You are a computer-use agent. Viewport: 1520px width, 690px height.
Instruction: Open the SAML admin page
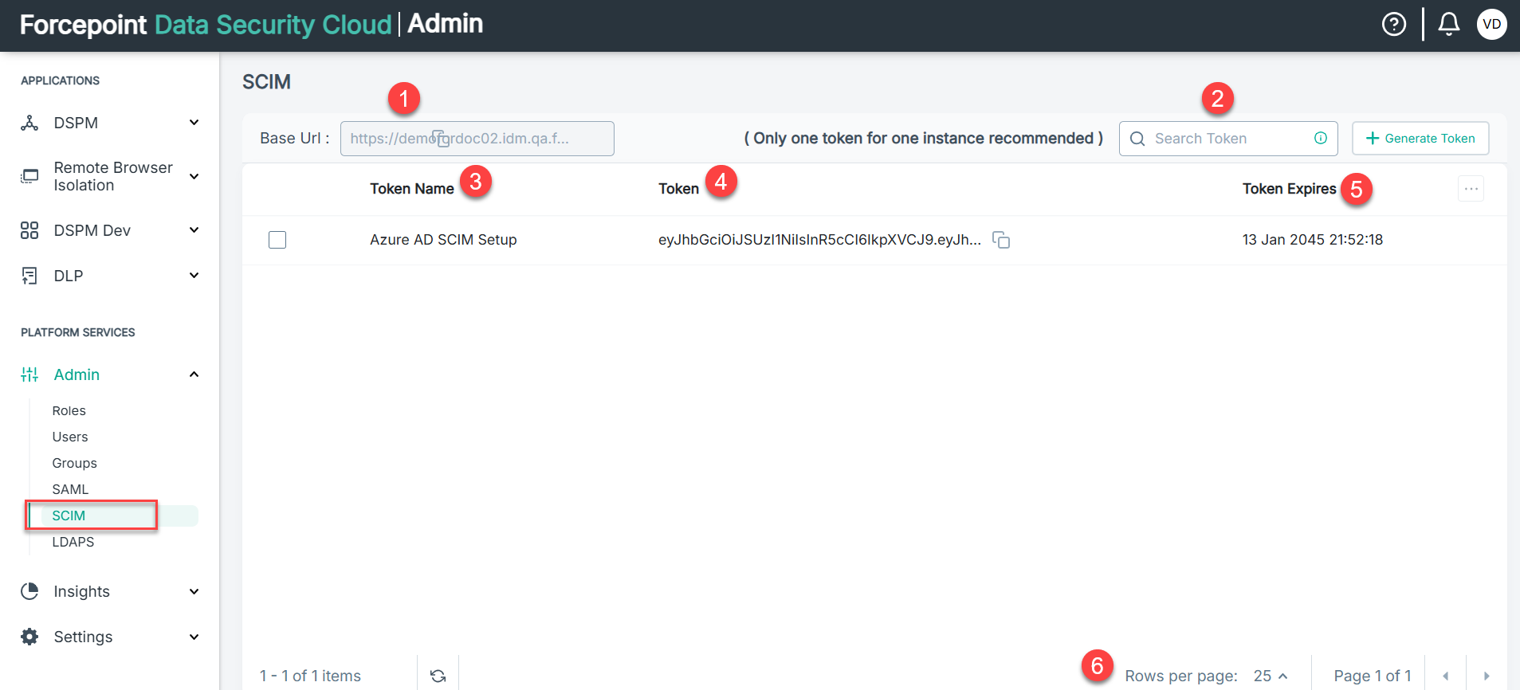[x=70, y=489]
